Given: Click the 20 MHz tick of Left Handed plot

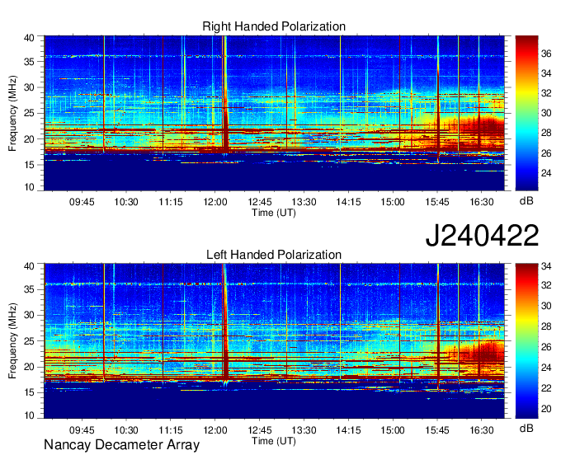Looking at the screenshot, I should tap(30, 367).
